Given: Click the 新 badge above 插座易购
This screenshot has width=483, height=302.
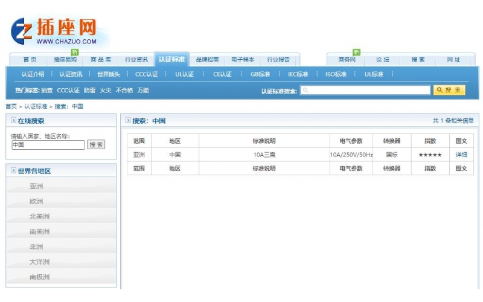Looking at the screenshot, I should [75, 52].
